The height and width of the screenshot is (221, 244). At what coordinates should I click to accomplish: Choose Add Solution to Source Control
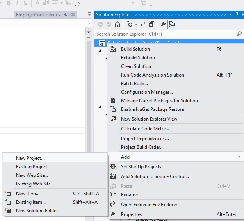click(176, 176)
